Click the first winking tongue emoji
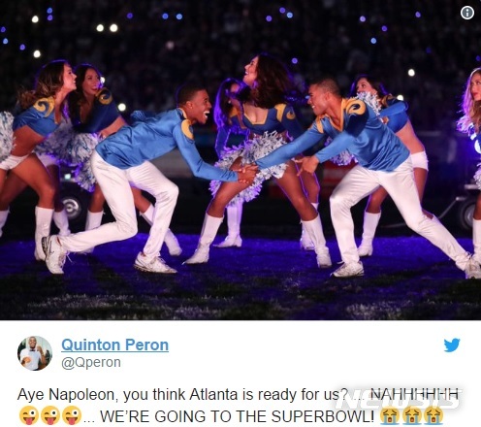481x427 pixels. (29, 415)
